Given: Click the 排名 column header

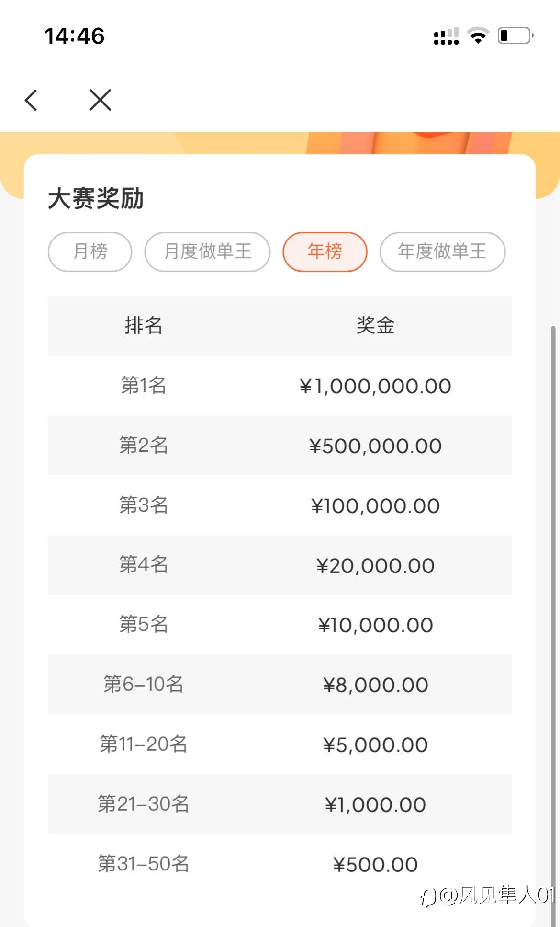Looking at the screenshot, I should tap(144, 326).
